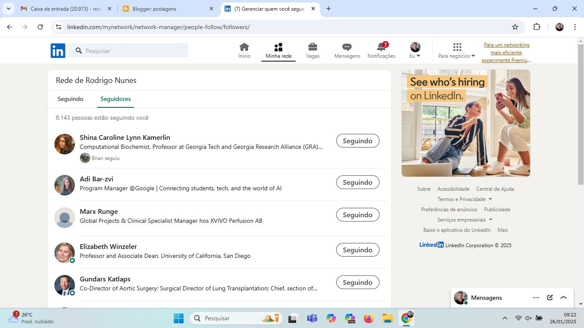
Task: Close the LinkedIn browser tab
Action: click(313, 9)
